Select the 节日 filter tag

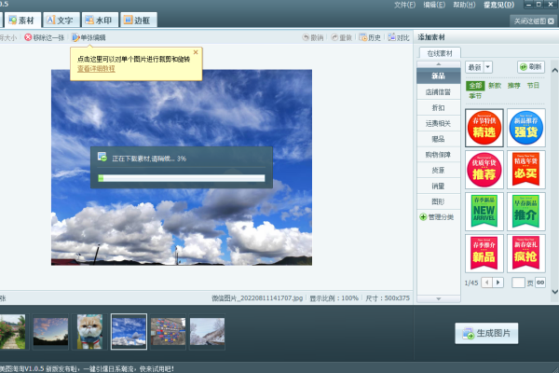coord(533,86)
